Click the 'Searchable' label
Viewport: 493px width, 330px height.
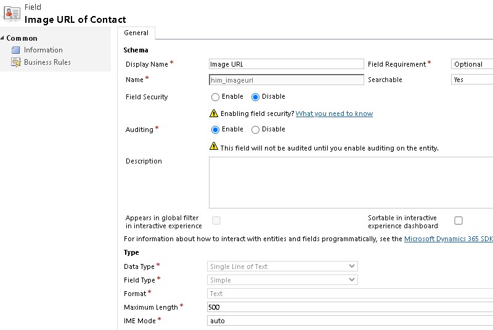(385, 80)
